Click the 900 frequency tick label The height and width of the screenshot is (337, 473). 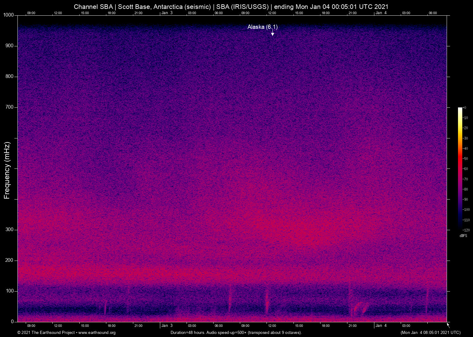coord(9,46)
